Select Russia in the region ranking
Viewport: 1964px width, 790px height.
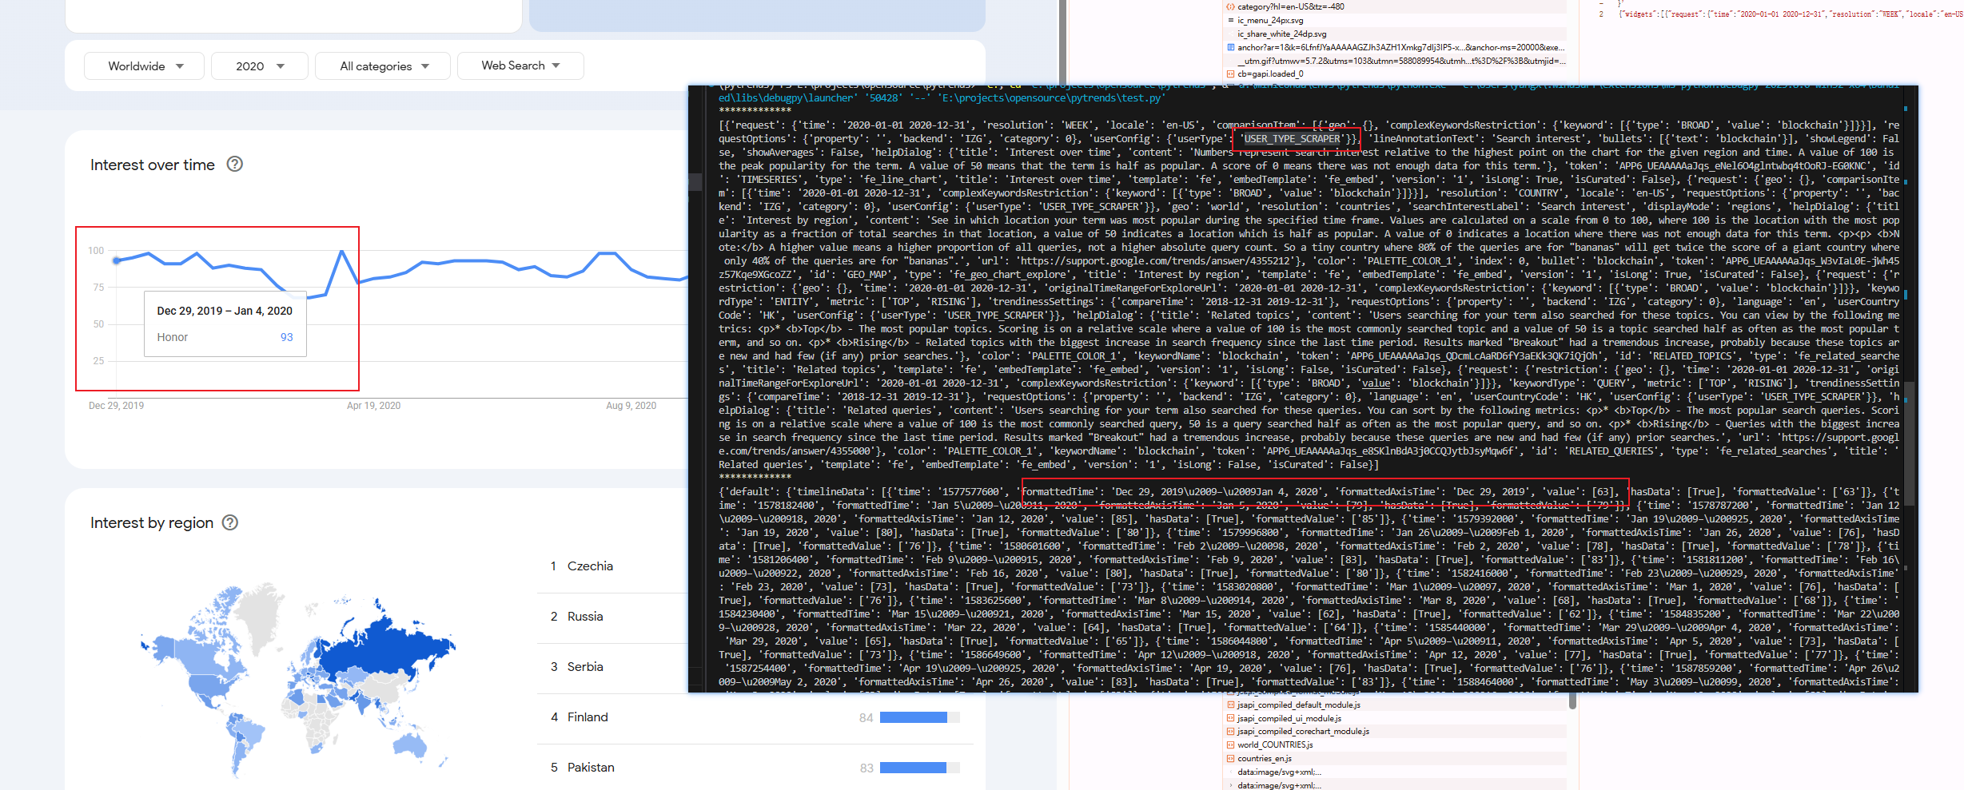[x=585, y=617]
